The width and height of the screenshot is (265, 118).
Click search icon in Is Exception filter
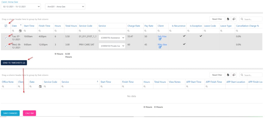click(188, 31)
